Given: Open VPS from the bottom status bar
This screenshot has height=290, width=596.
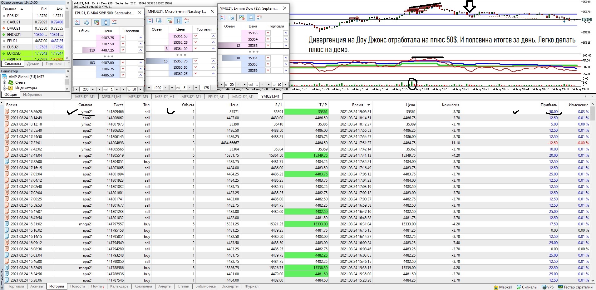Looking at the screenshot, I should point(548,287).
